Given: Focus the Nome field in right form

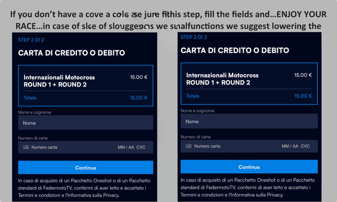Looking at the screenshot, I should coord(249,121).
